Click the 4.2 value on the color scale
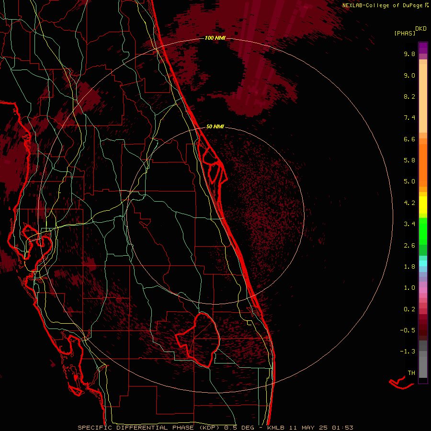The width and height of the screenshot is (431, 431). coord(409,203)
